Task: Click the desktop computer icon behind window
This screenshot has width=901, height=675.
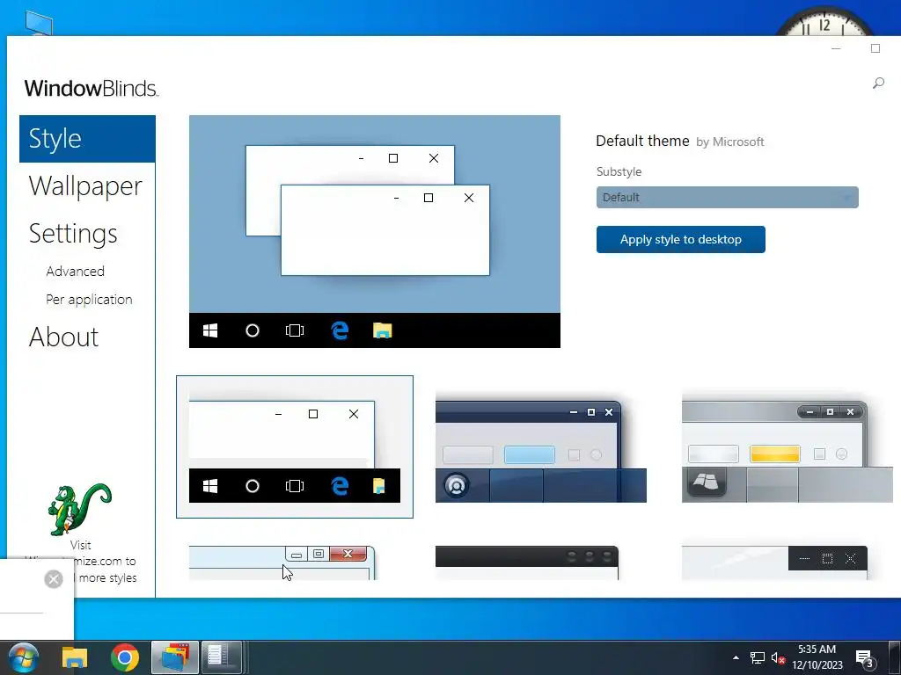Action: 39,23
